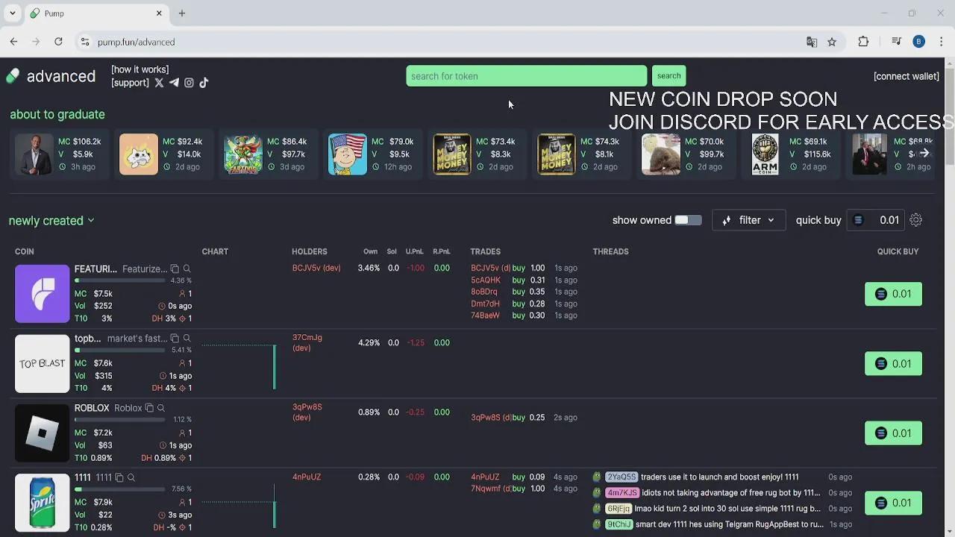Open the tab search dropdown arrow

click(x=13, y=13)
